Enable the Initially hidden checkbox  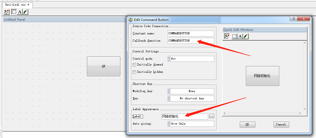(135, 72)
